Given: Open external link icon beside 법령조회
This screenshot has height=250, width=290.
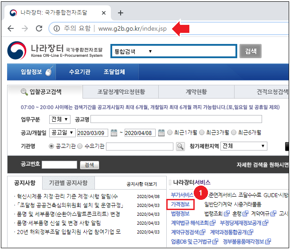Looking at the screenshot, I should pos(227,214).
